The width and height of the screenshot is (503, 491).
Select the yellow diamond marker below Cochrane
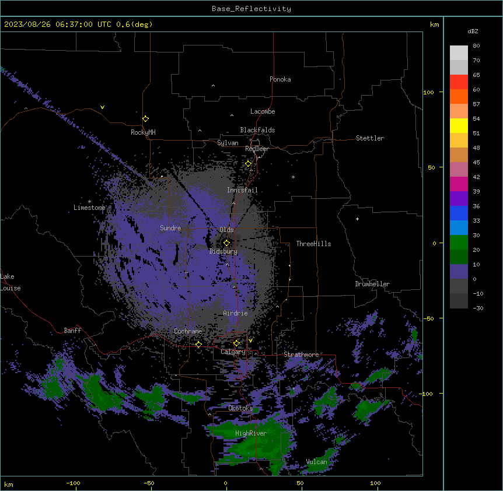[198, 345]
